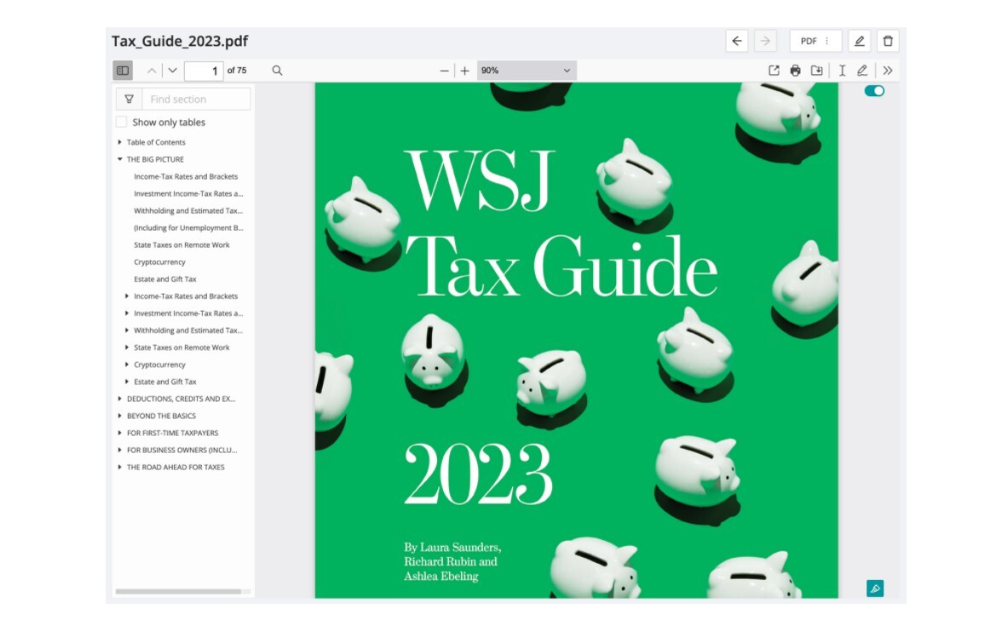The height and width of the screenshot is (620, 1008).
Task: Delete the file with trash icon
Action: (x=888, y=41)
